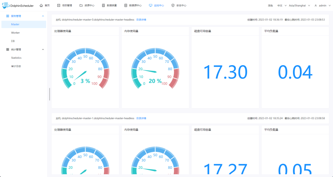
Task: Click the average load value 0.05
Action: [x=295, y=168]
